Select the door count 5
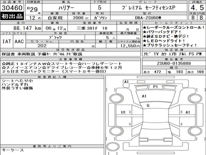 pos(100,8)
